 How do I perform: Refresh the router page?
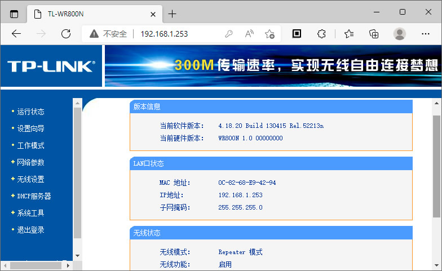point(66,34)
